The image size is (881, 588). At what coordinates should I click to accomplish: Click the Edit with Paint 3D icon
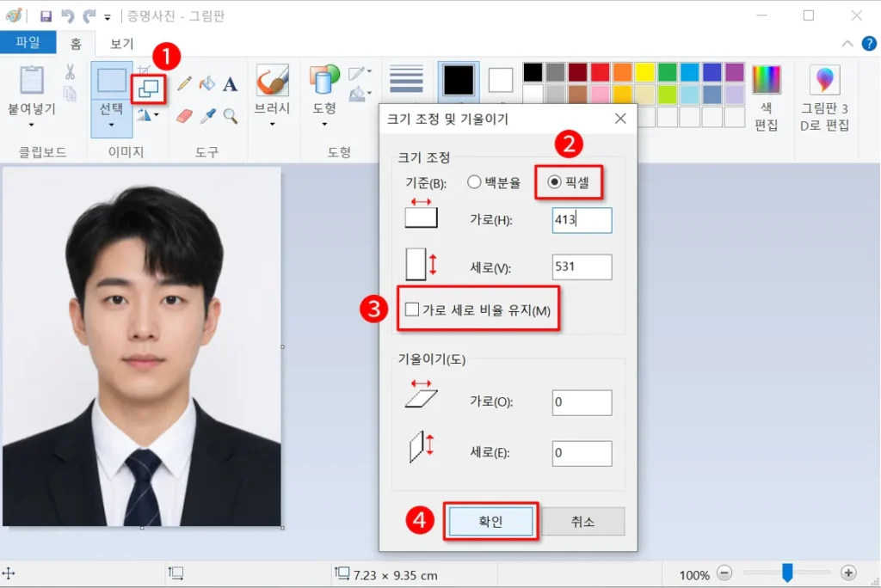click(825, 80)
